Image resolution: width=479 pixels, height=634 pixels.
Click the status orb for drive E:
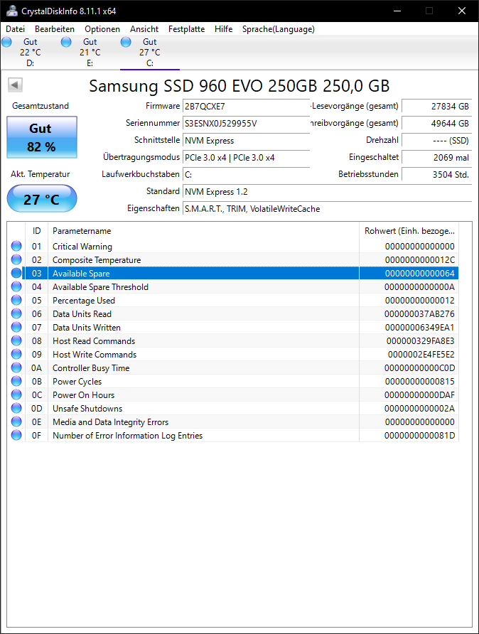pyautogui.click(x=66, y=42)
